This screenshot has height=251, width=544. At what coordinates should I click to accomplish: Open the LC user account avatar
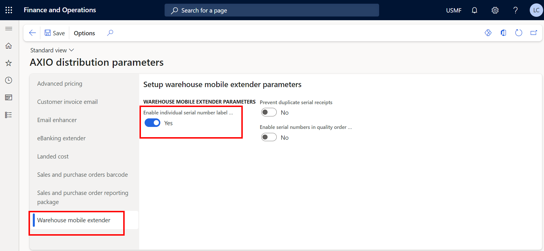[536, 10]
